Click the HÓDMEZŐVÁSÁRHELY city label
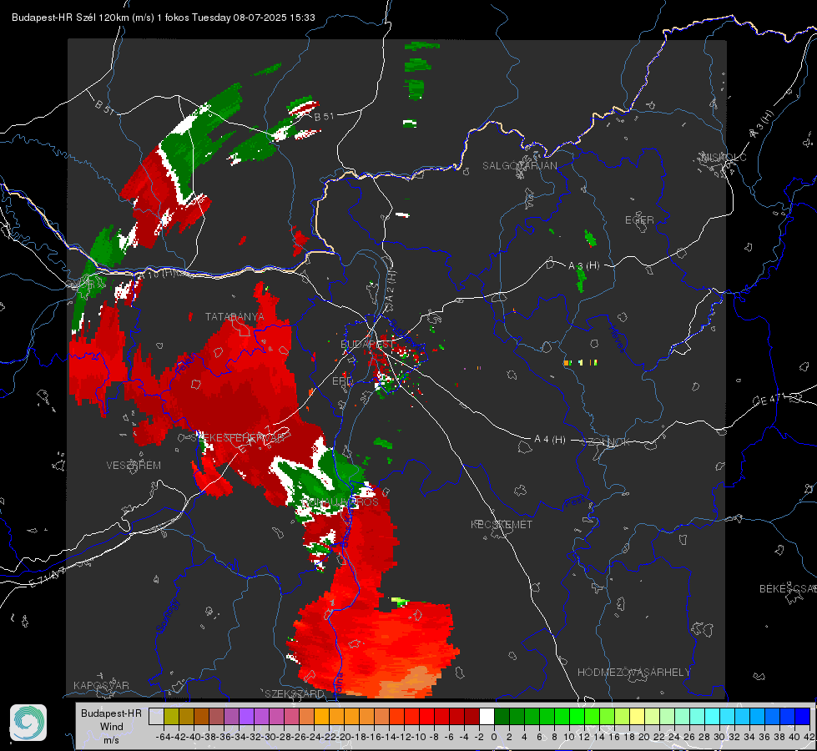The height and width of the screenshot is (751, 817). 633,673
